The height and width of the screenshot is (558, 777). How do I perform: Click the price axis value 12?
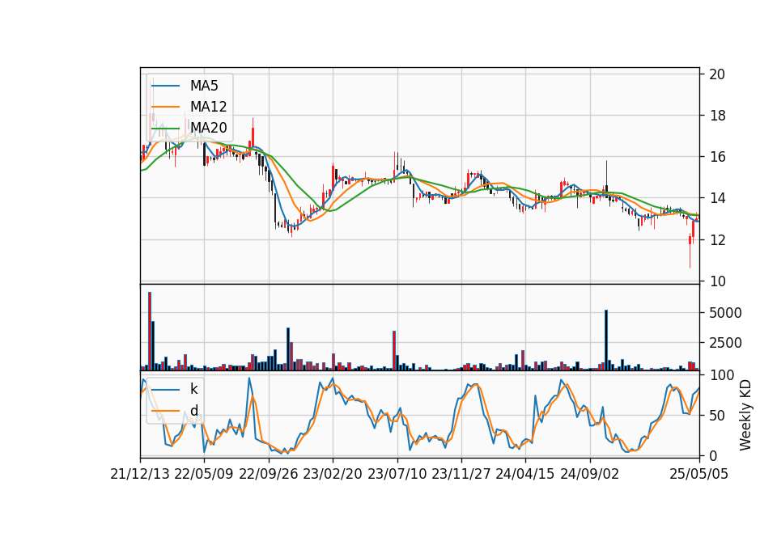click(717, 240)
